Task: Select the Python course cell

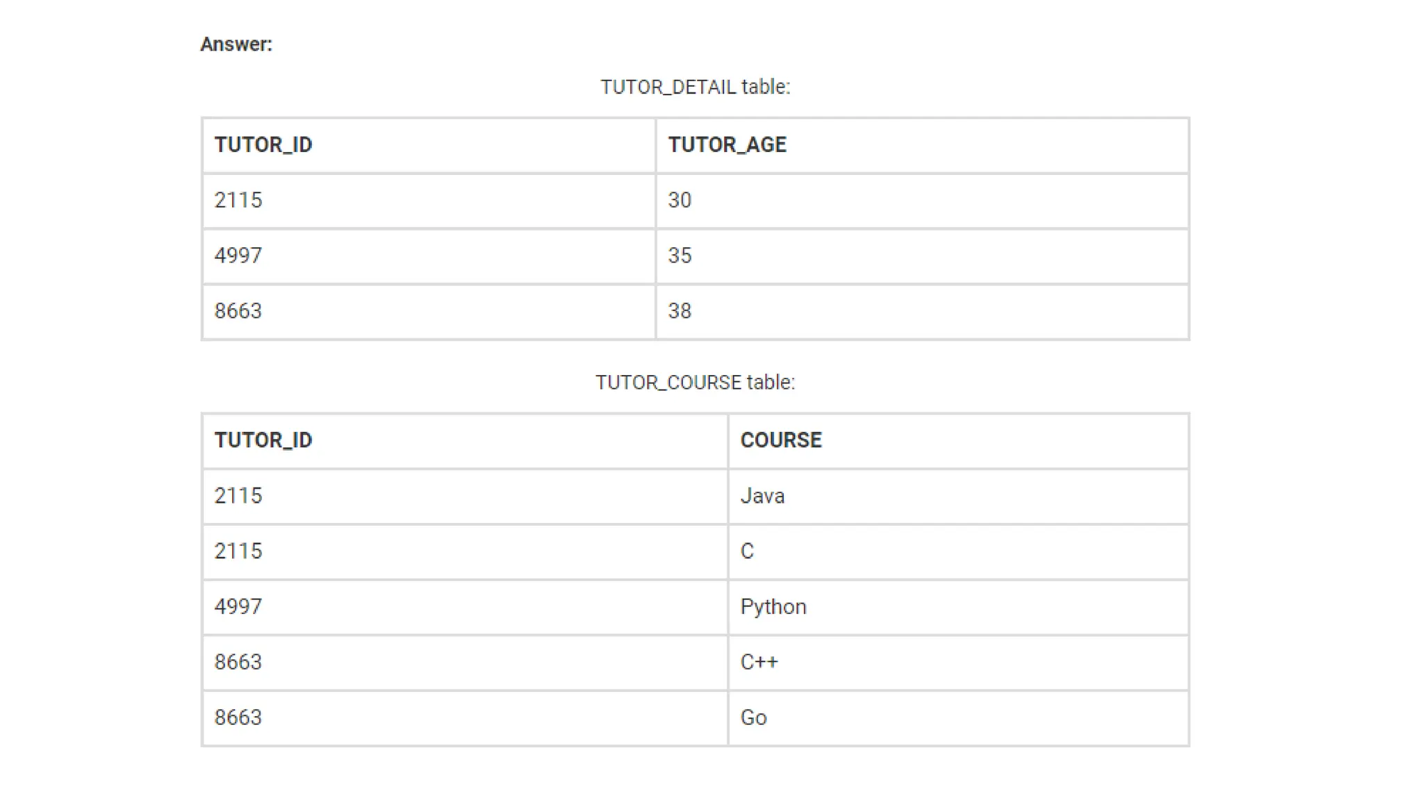Action: [x=773, y=607]
